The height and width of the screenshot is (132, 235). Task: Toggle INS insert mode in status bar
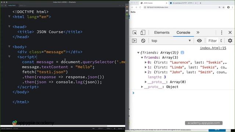[93, 129]
